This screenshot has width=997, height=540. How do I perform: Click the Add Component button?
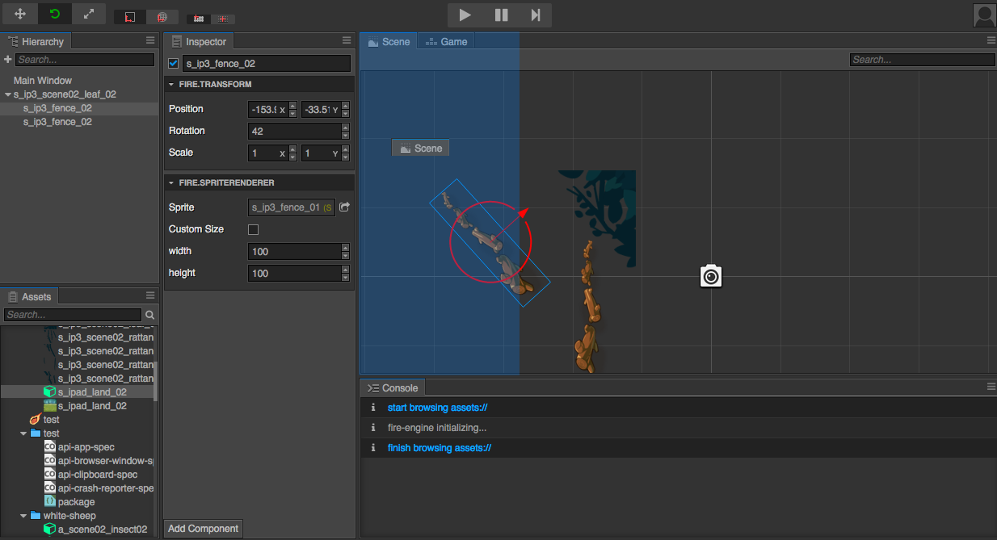tap(203, 529)
